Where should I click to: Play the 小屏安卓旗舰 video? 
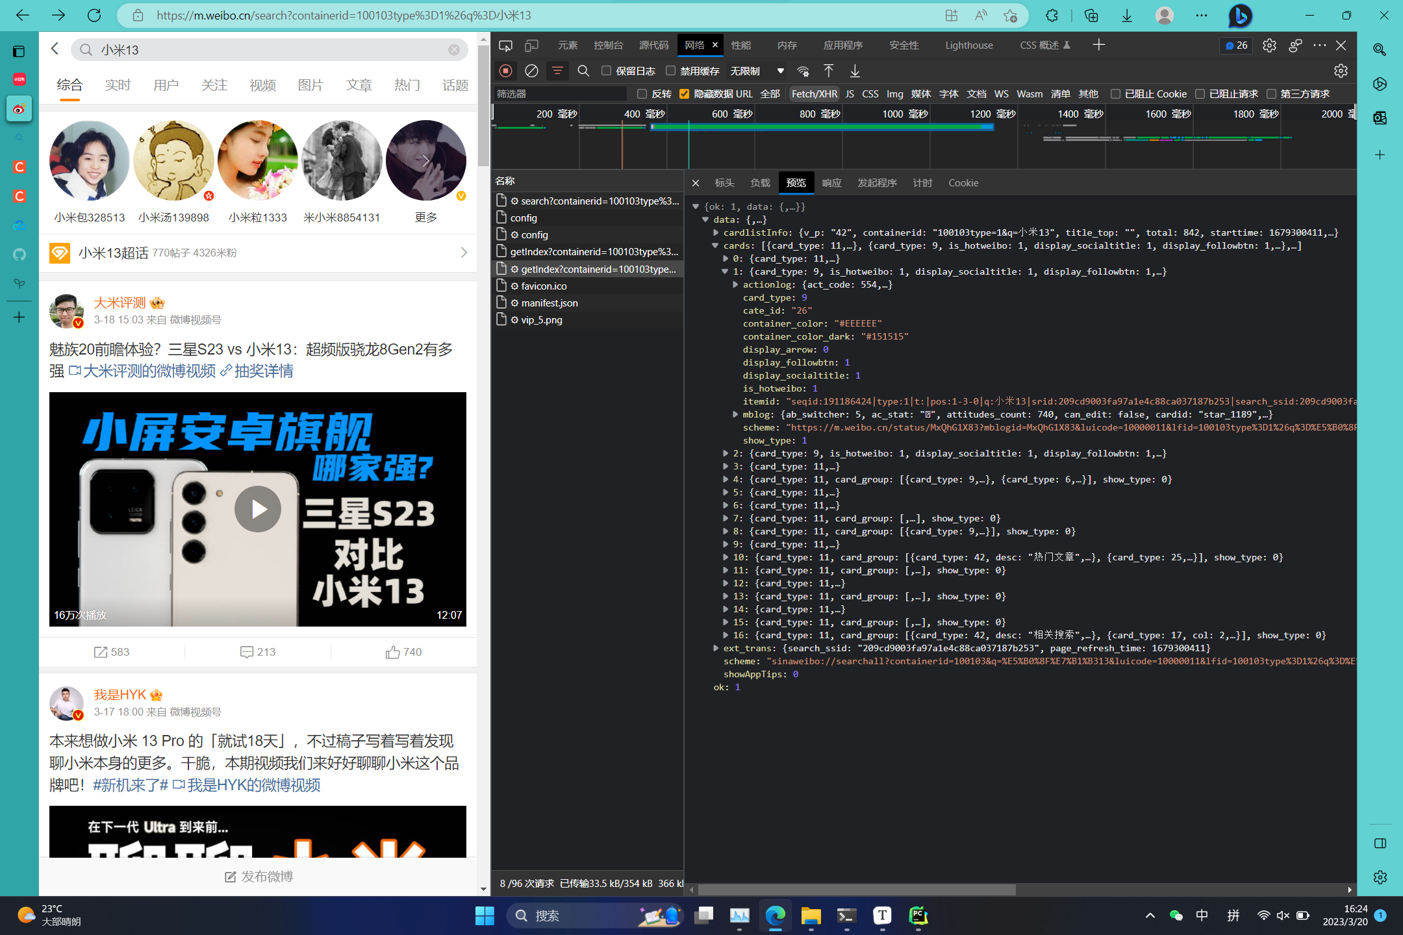258,509
